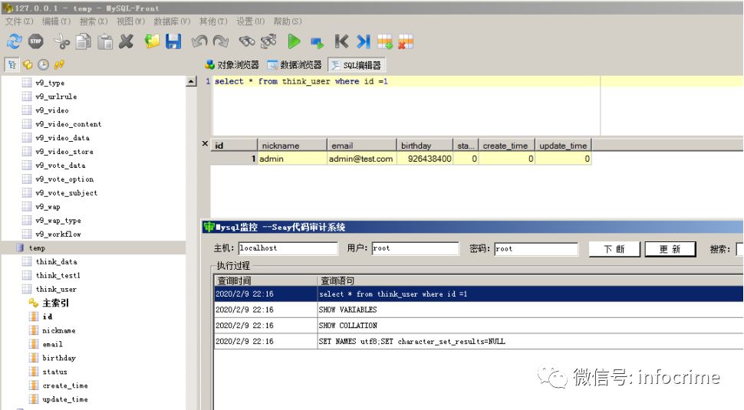Click the Refresh toolbar icon

coord(14,41)
